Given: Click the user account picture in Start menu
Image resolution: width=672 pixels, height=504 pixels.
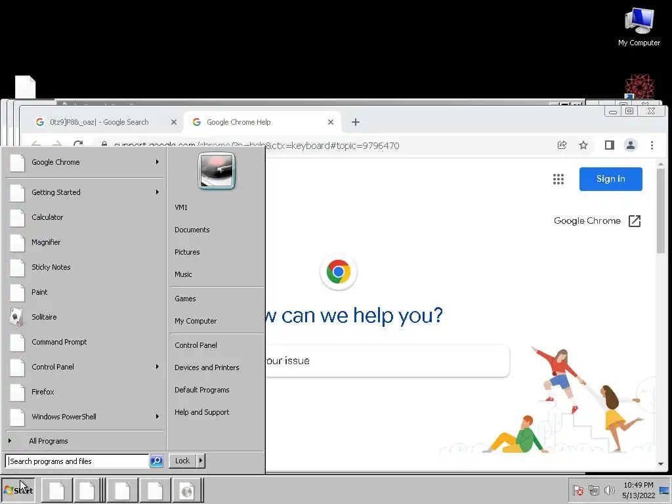Looking at the screenshot, I should click(217, 171).
